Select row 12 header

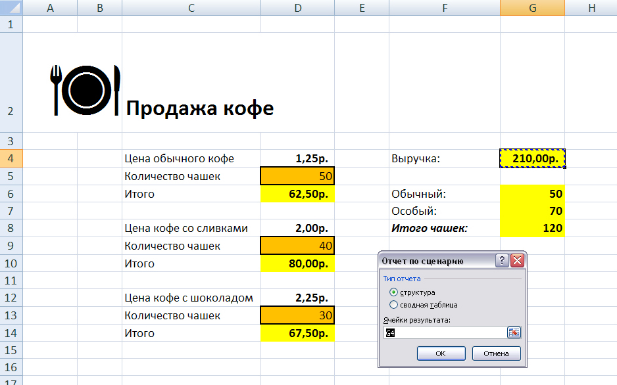(11, 298)
